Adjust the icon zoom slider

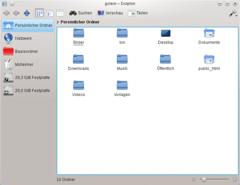point(204,180)
